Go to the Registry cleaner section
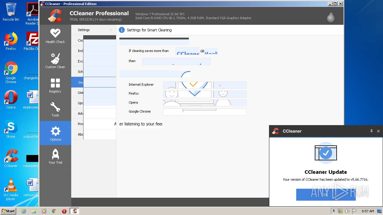 pos(55,86)
